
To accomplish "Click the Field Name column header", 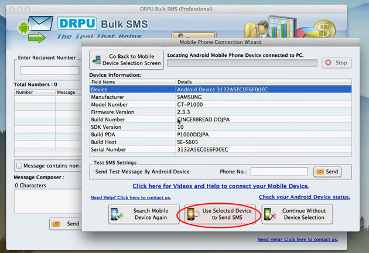I will 133,82.
